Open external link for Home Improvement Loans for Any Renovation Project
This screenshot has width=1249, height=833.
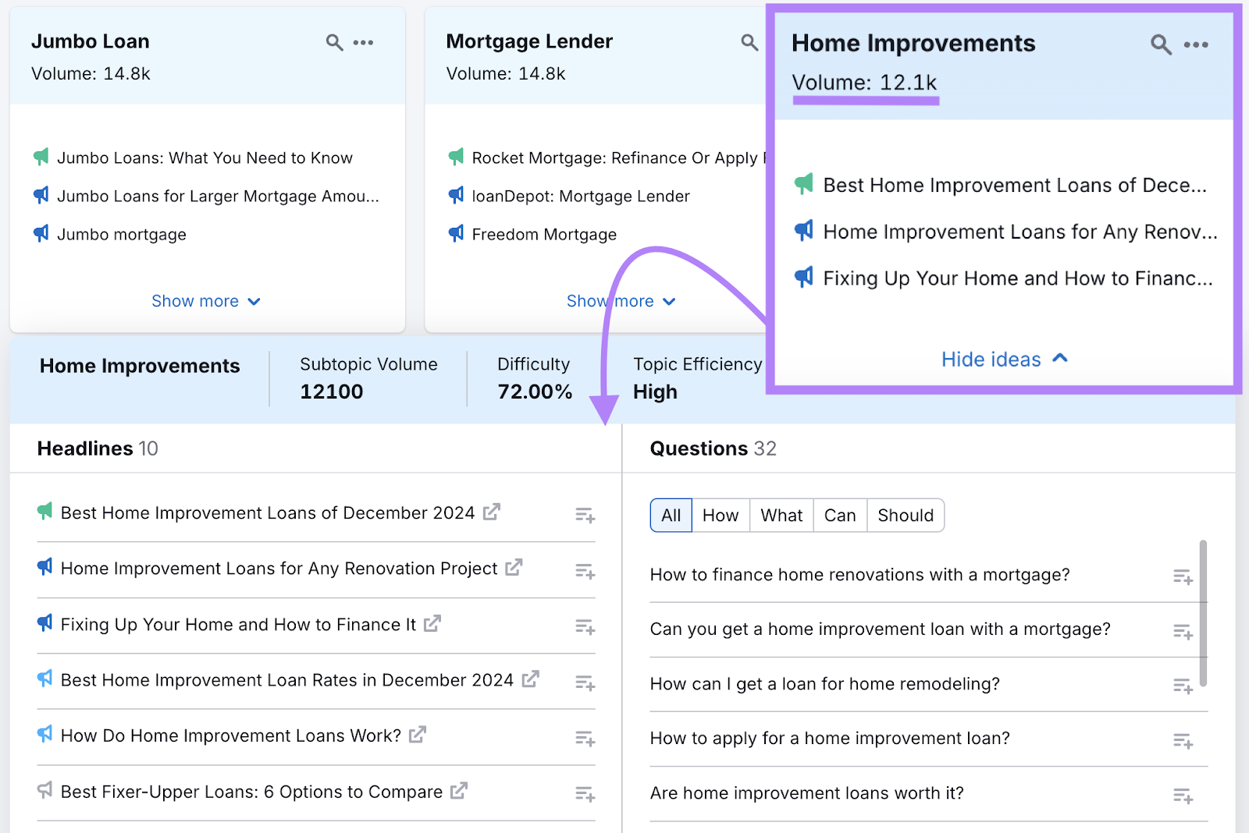(514, 567)
